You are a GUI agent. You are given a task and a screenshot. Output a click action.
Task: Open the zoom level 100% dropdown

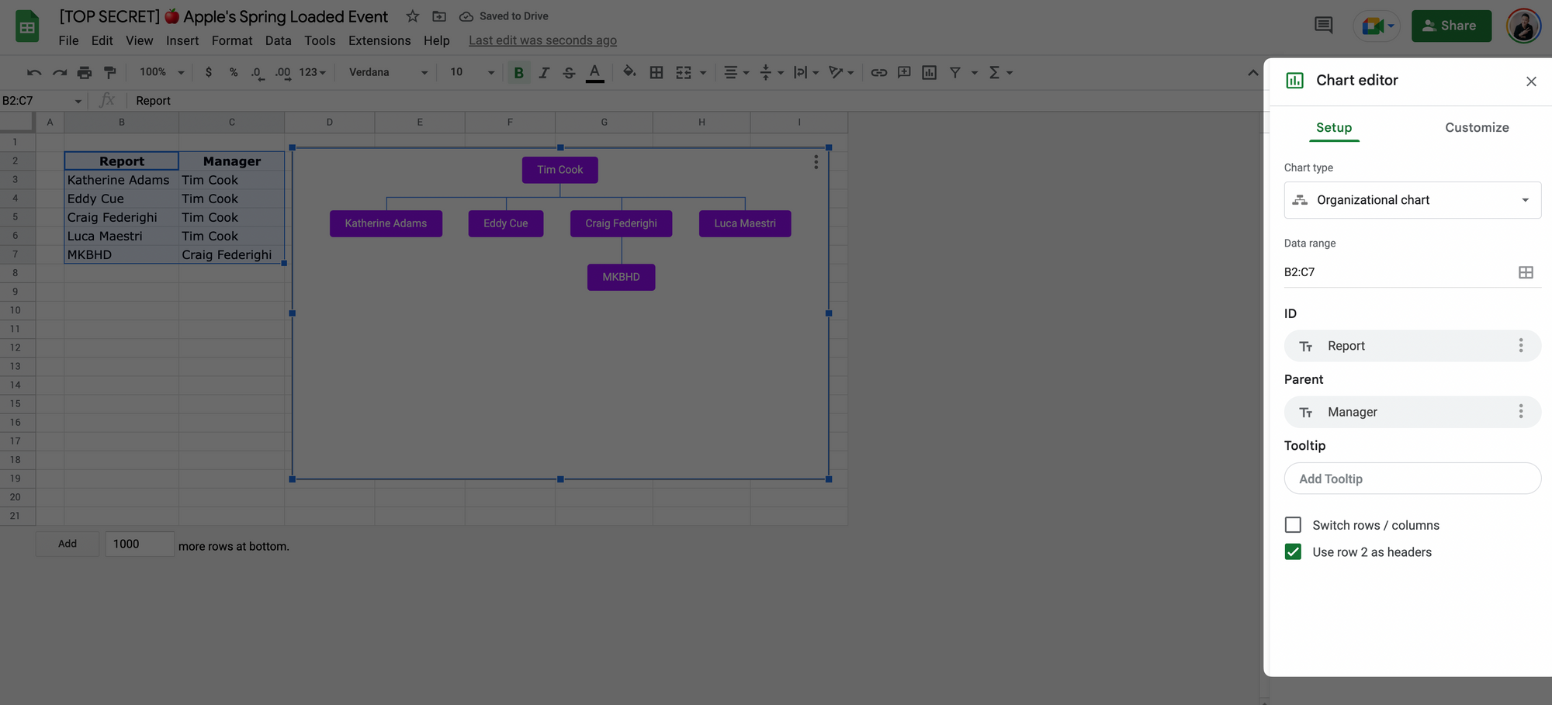(x=161, y=72)
